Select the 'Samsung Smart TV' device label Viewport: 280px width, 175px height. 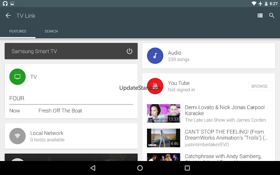coord(34,51)
